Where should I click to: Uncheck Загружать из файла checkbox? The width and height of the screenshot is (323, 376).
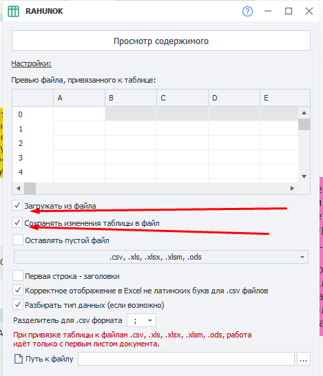tap(17, 205)
